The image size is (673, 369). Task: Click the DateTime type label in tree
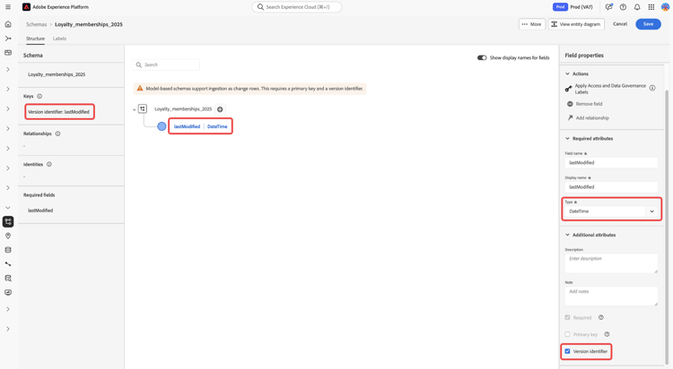217,126
